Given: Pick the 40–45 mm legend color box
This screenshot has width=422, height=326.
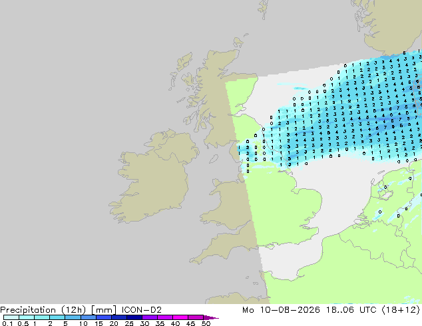Looking at the screenshot, I should click(180, 317).
